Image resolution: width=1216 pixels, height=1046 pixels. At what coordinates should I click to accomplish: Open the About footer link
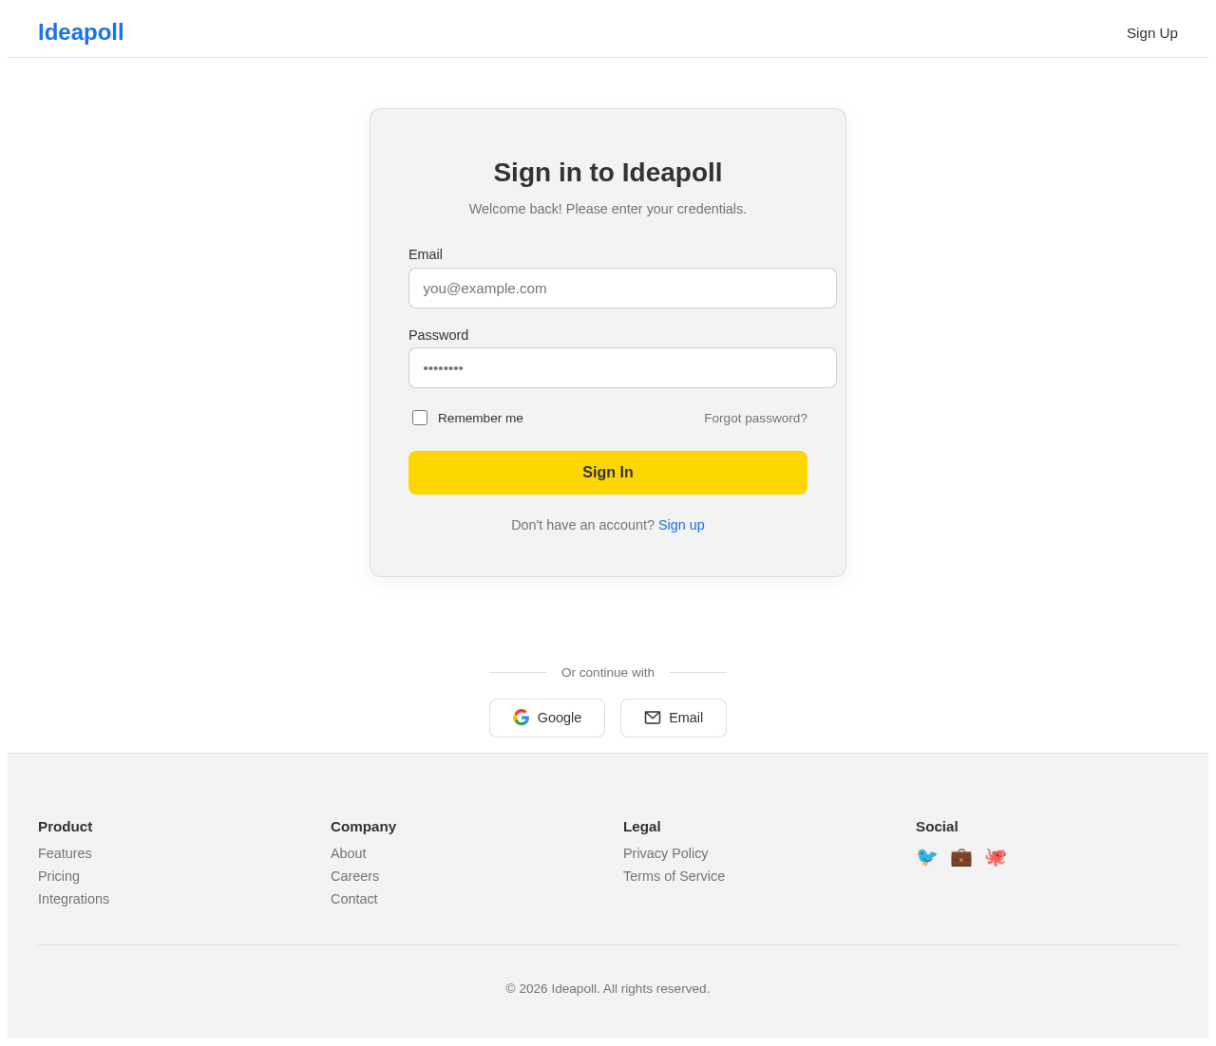(x=349, y=853)
